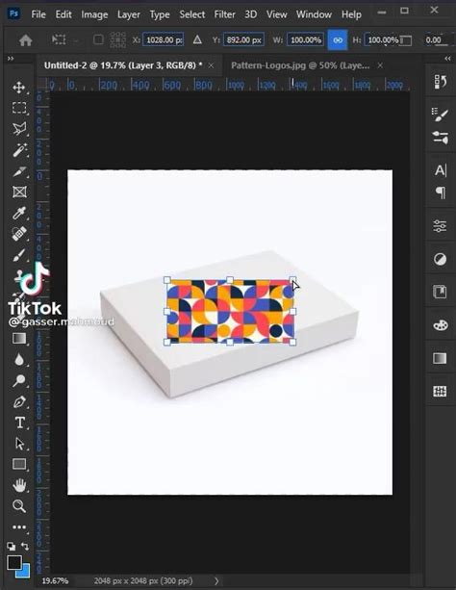Open the View menu
Image resolution: width=456 pixels, height=590 pixels.
276,14
